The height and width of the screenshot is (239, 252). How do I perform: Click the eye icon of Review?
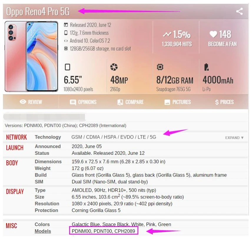click(x=23, y=102)
